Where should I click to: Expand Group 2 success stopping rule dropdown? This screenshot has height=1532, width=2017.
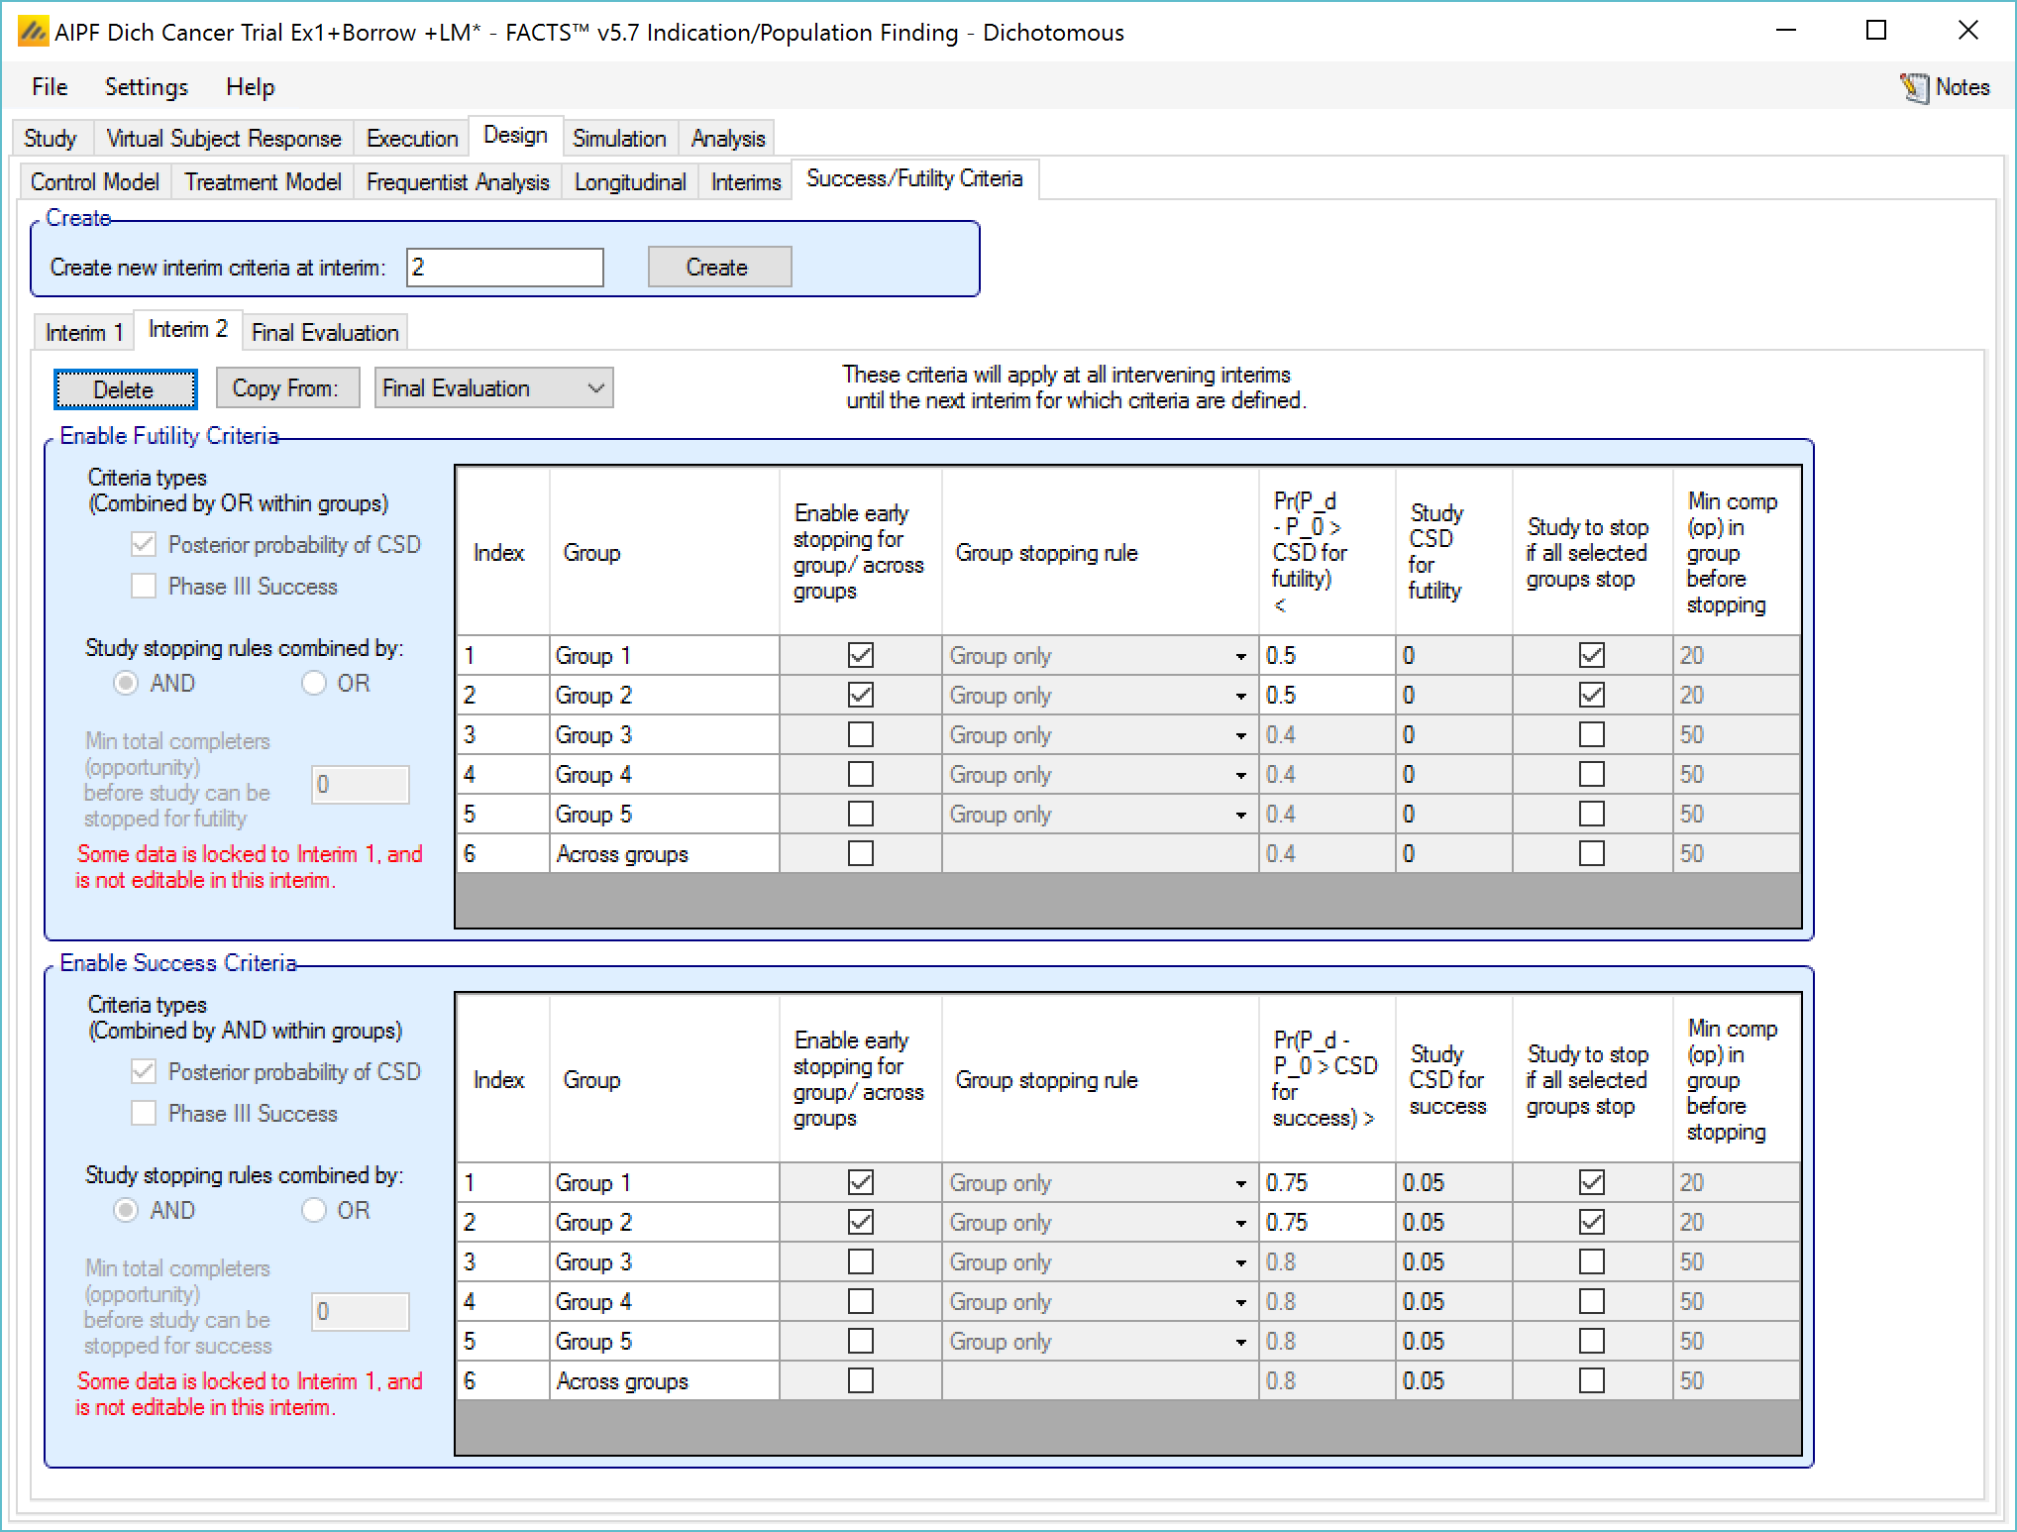(x=1240, y=1223)
